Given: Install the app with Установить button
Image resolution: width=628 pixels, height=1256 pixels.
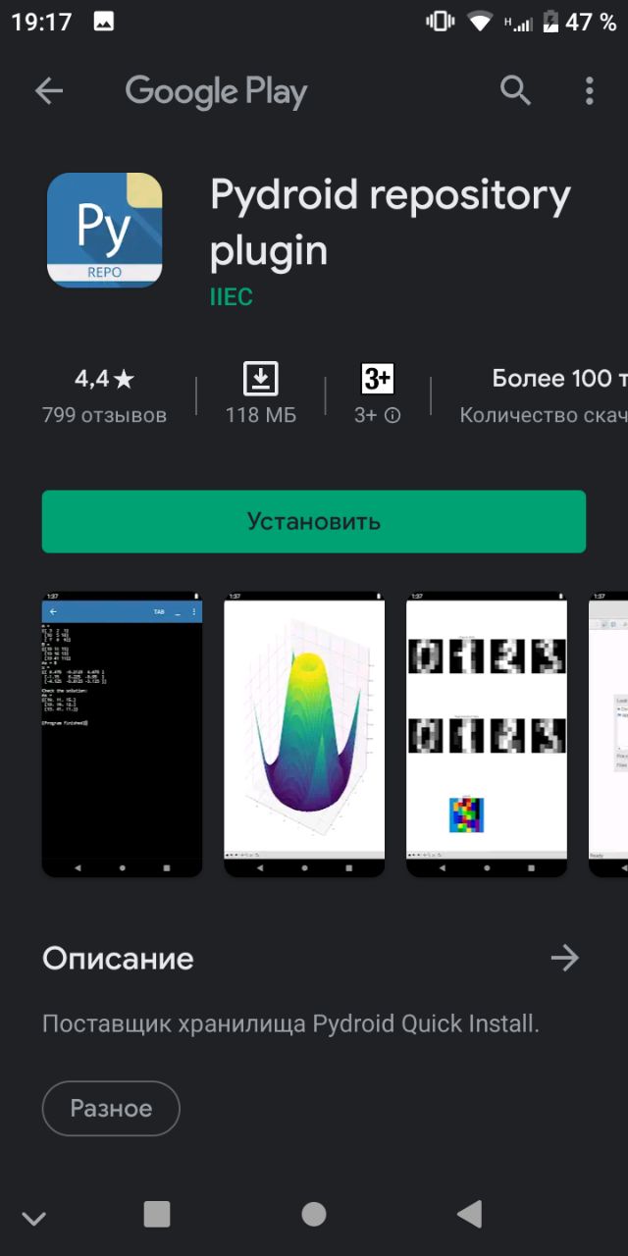Looking at the screenshot, I should point(314,521).
